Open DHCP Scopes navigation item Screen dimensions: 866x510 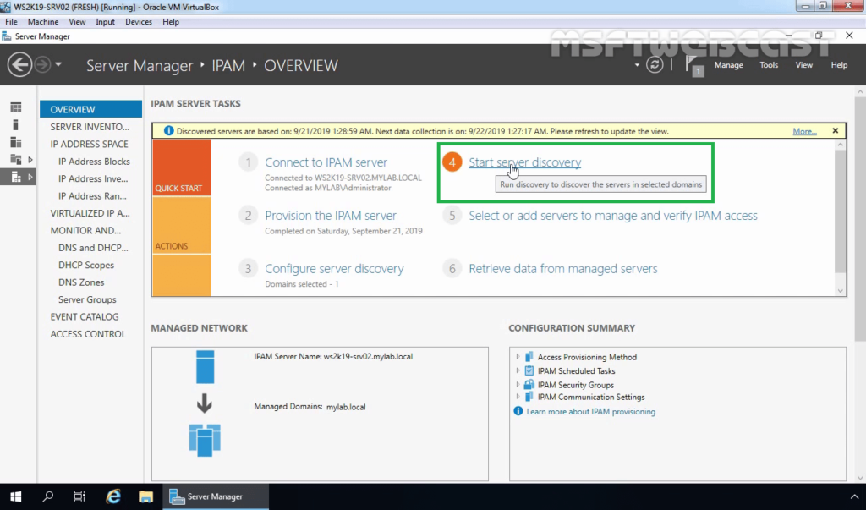86,265
